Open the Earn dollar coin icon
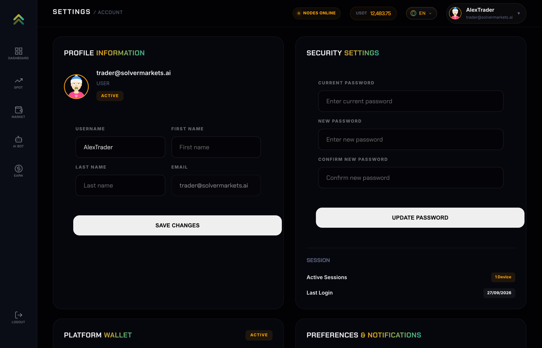Image resolution: width=542 pixels, height=348 pixels. (x=19, y=169)
